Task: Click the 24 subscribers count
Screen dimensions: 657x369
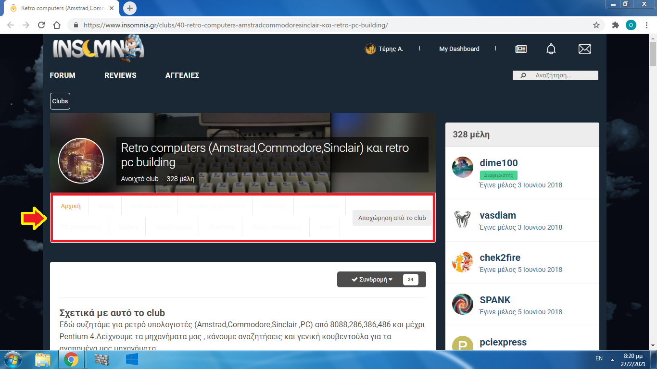Action: [x=410, y=280]
